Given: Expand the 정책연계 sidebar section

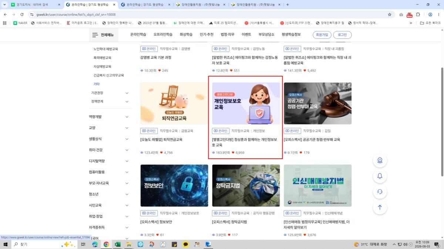Looking at the screenshot, I should (x=127, y=101).
